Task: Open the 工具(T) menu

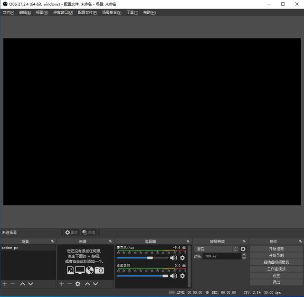Action: tap(132, 12)
